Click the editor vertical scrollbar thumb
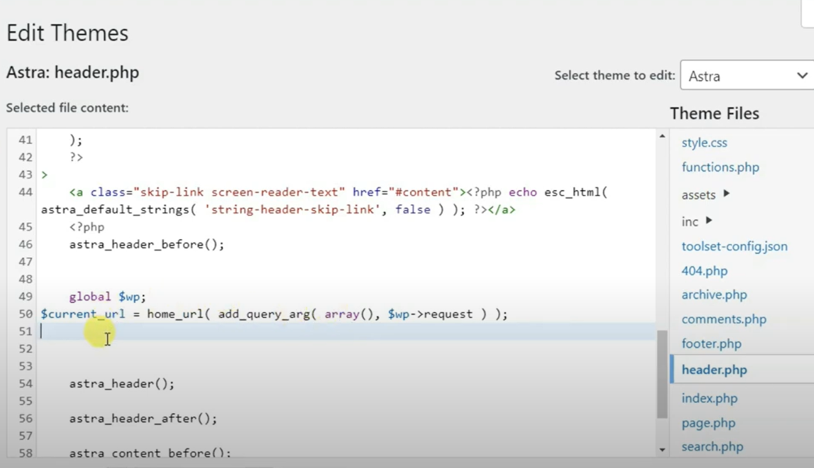814x468 pixels. (662, 374)
